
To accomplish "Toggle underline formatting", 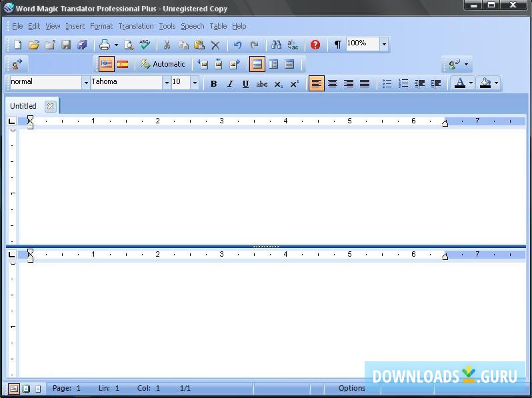I will coord(245,84).
